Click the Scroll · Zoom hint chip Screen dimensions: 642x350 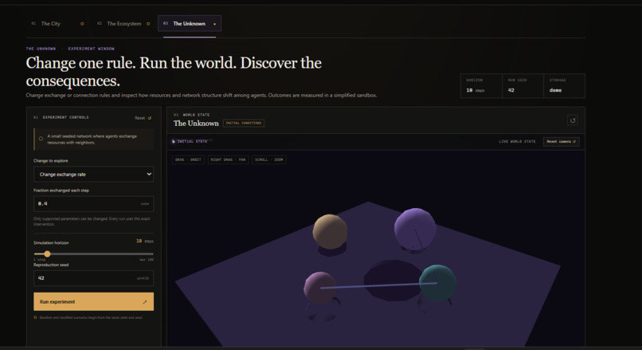pos(269,159)
